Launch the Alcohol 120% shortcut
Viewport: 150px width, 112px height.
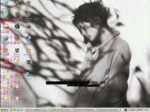coord(6,62)
